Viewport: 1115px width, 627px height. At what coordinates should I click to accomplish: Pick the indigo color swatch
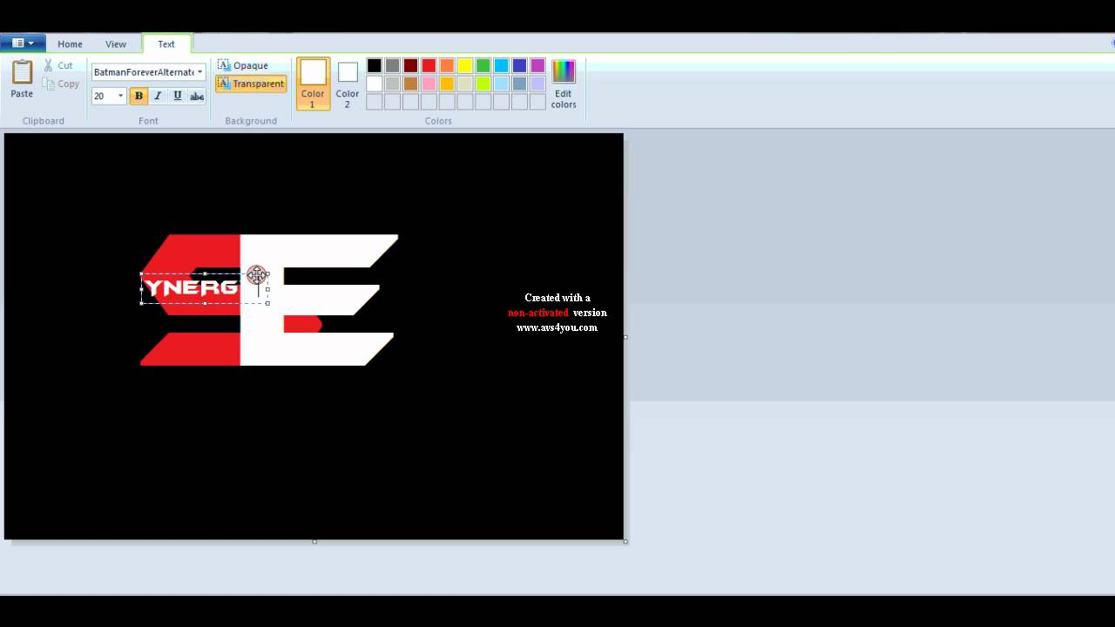point(520,65)
